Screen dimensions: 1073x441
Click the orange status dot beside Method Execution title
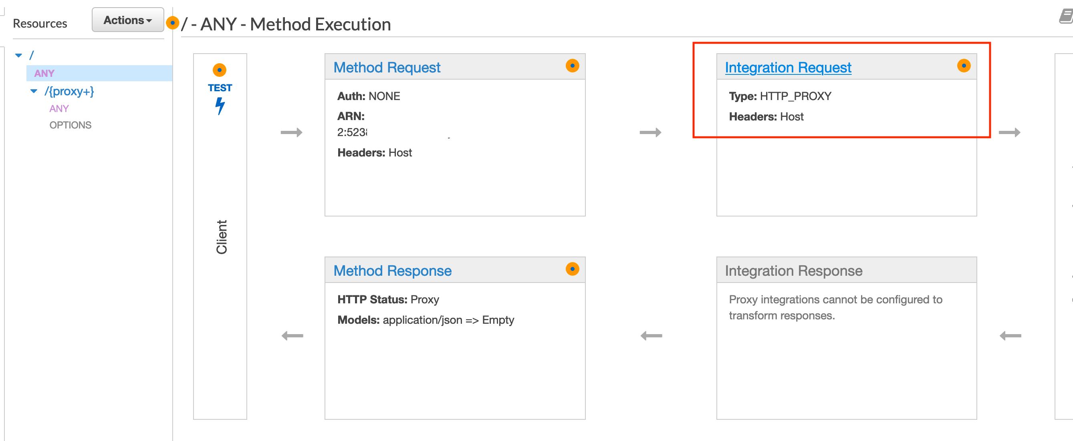(173, 24)
